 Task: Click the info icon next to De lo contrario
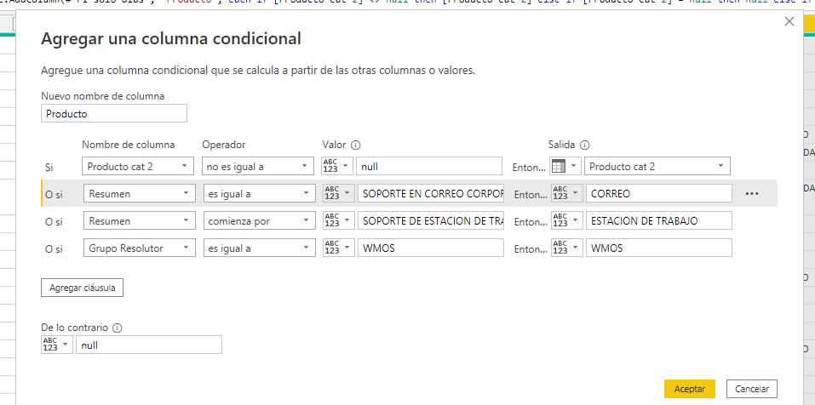(117, 328)
